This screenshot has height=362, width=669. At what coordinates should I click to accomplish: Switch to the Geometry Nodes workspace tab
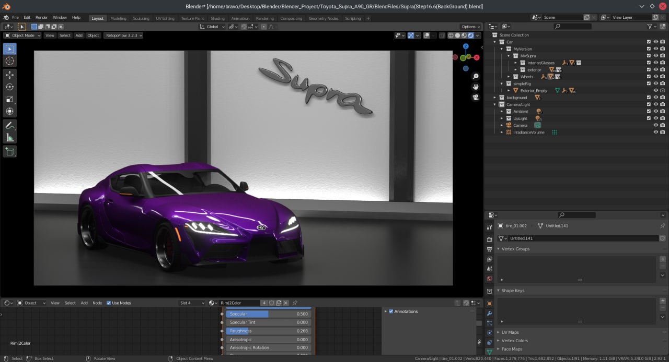(324, 18)
